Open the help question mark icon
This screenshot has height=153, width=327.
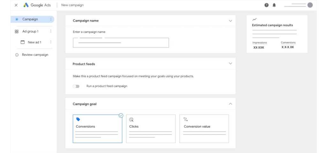click(266, 5)
